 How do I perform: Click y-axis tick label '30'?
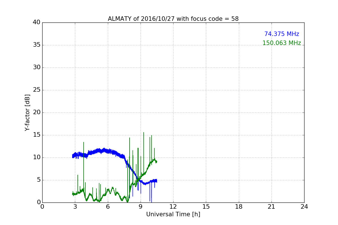tap(36, 67)
